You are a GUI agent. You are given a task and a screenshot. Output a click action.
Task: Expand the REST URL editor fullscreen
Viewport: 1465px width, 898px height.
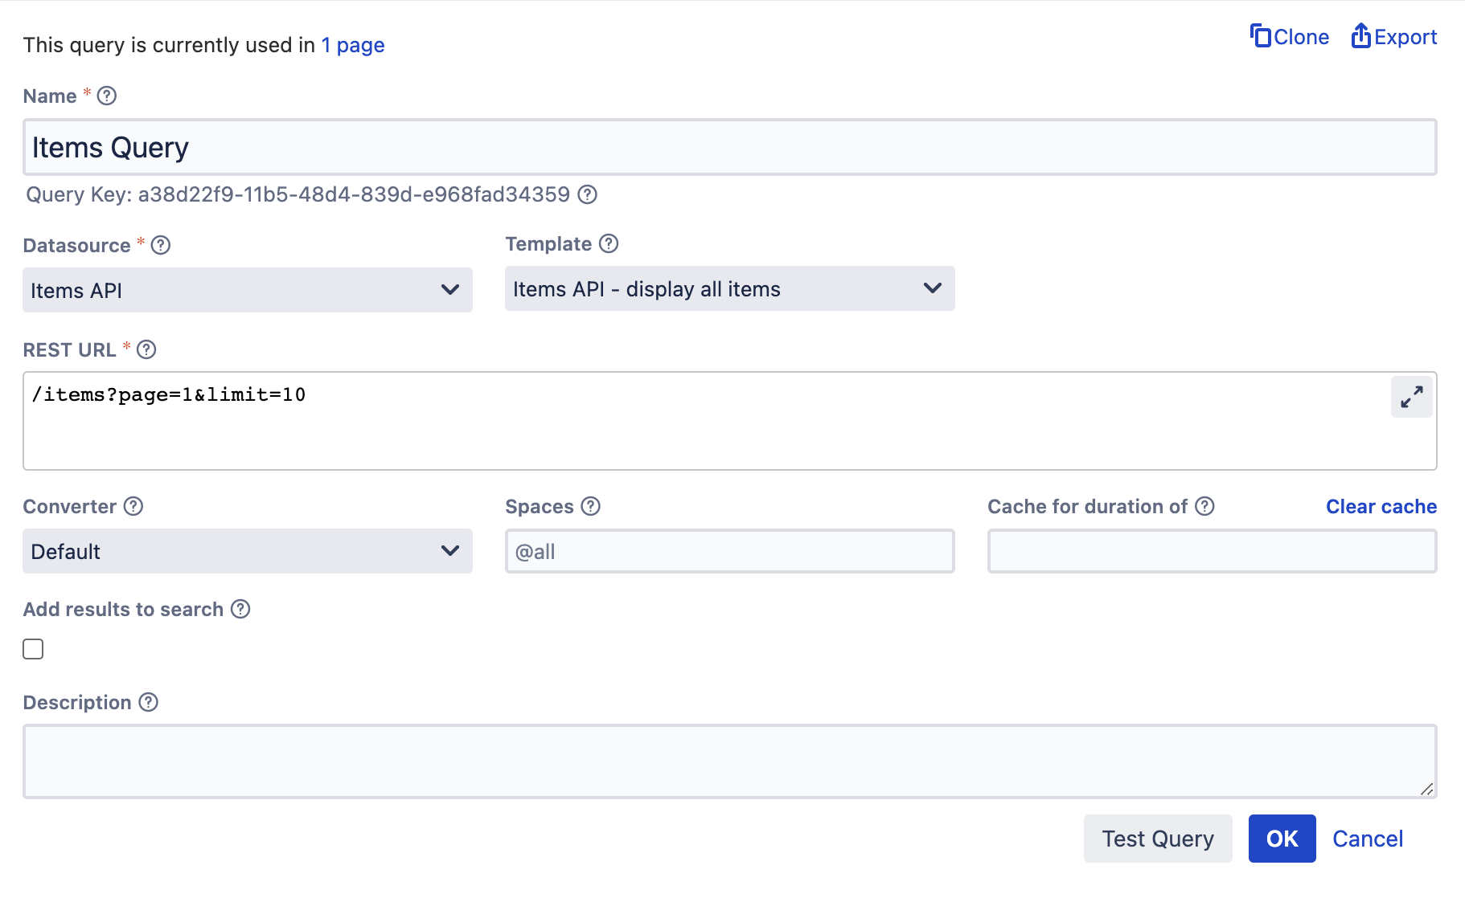click(x=1410, y=397)
